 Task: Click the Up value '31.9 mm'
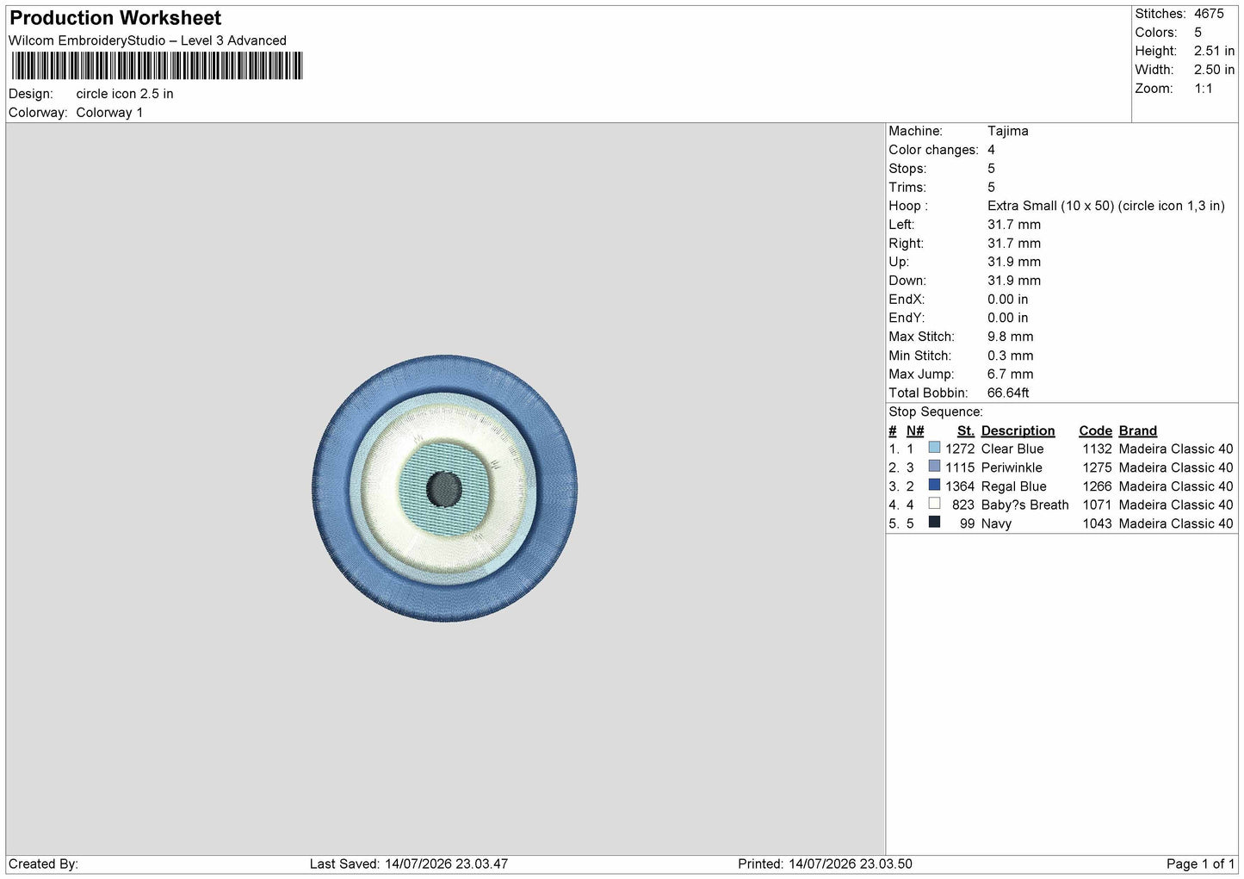click(1014, 262)
